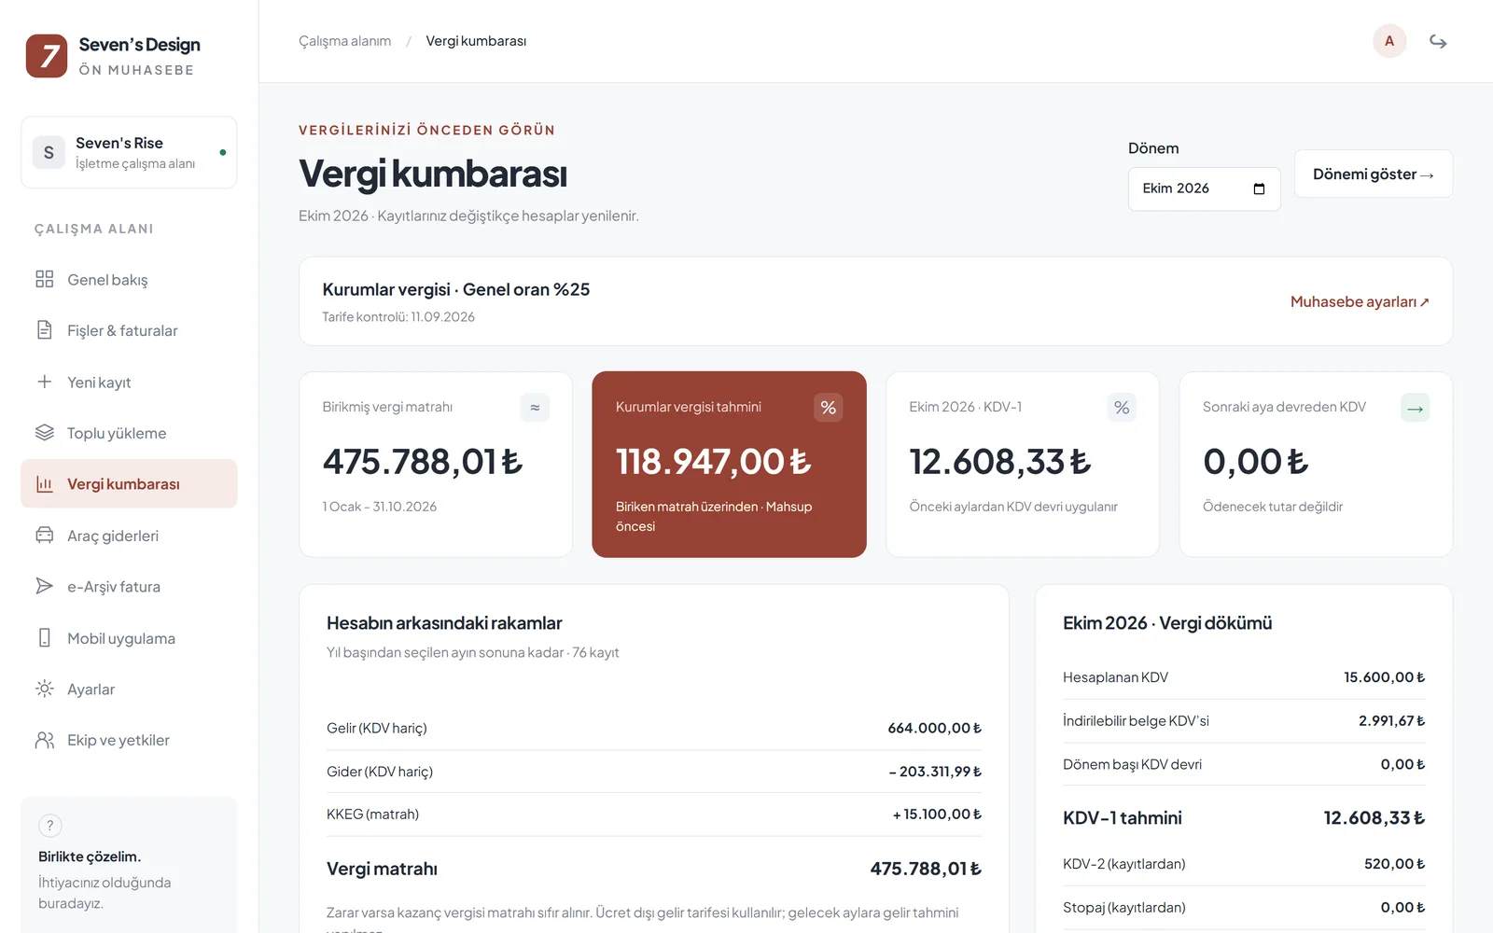Select Toplu yükleme in sidebar
Screen dimensions: 1493x933
pos(129,433)
